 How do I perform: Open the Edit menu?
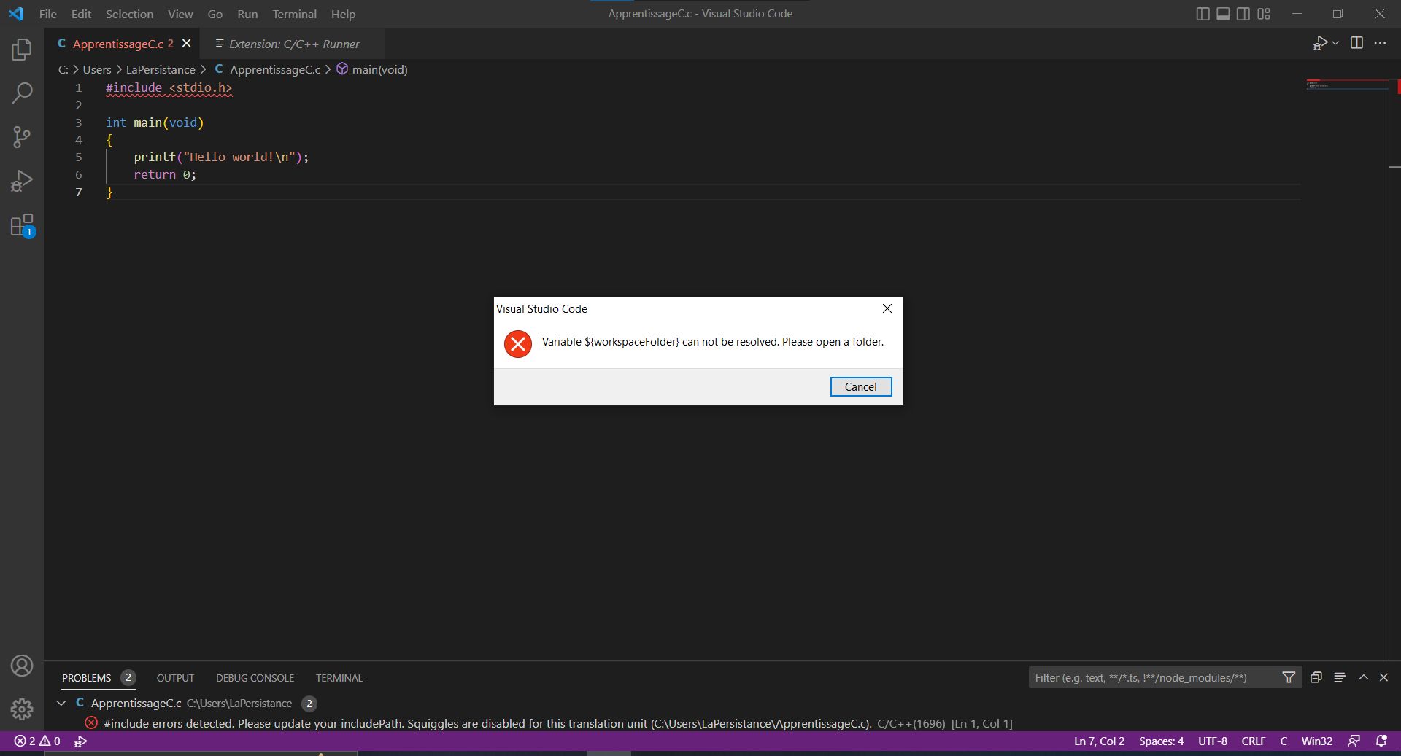coord(81,14)
